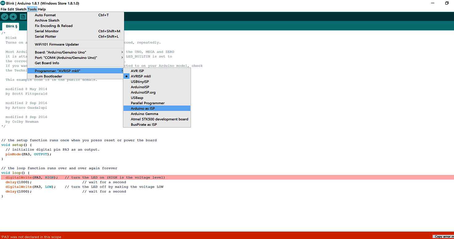This screenshot has height=239, width=454.
Task: Pick the ArduinoISP programmer entry
Action: [x=157, y=87]
